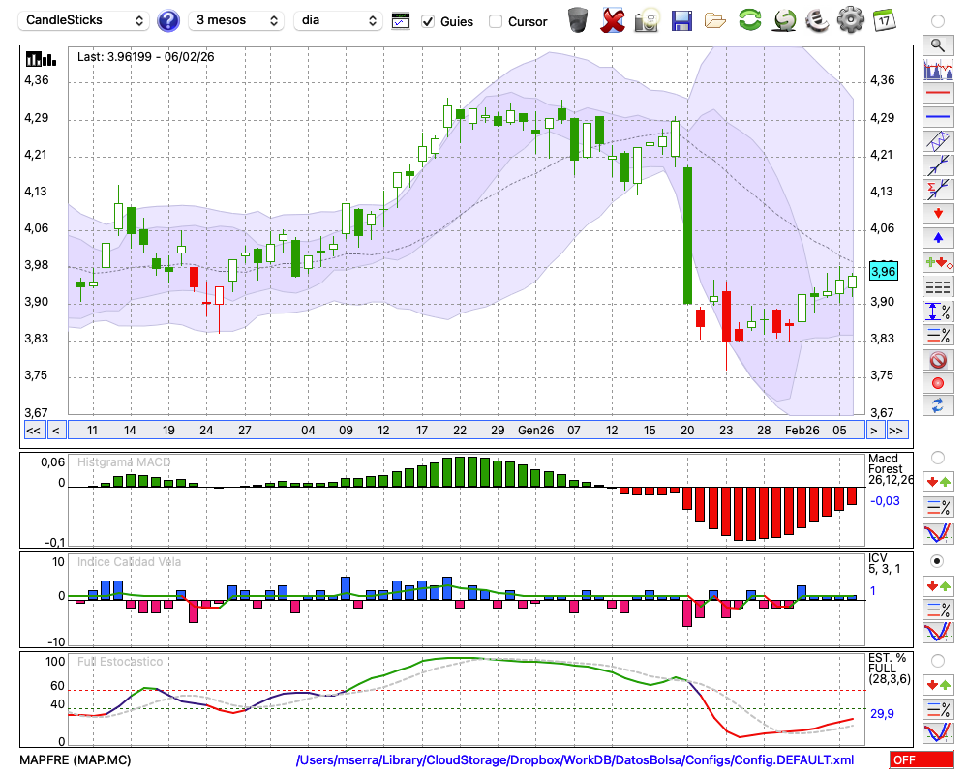Click the red down arrow marker tool
968x774 pixels.
tap(938, 214)
